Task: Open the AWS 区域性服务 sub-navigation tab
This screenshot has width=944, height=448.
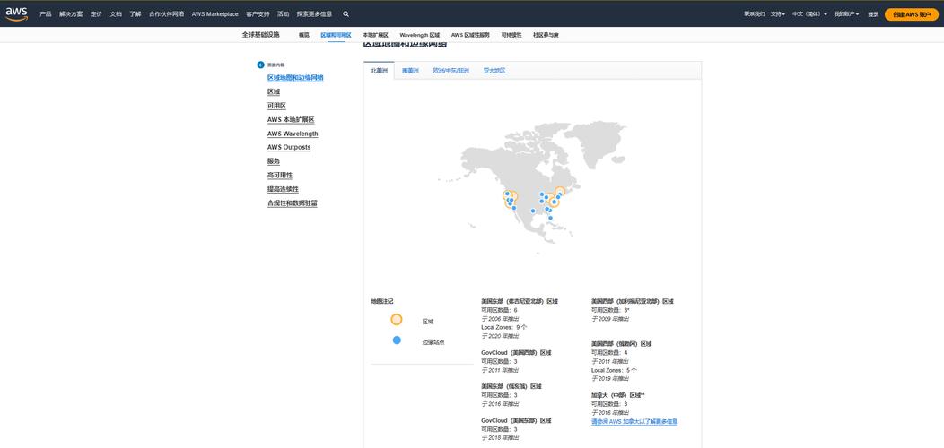Action: (470, 36)
